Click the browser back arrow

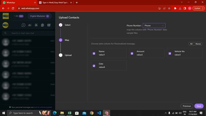tap(3, 8)
